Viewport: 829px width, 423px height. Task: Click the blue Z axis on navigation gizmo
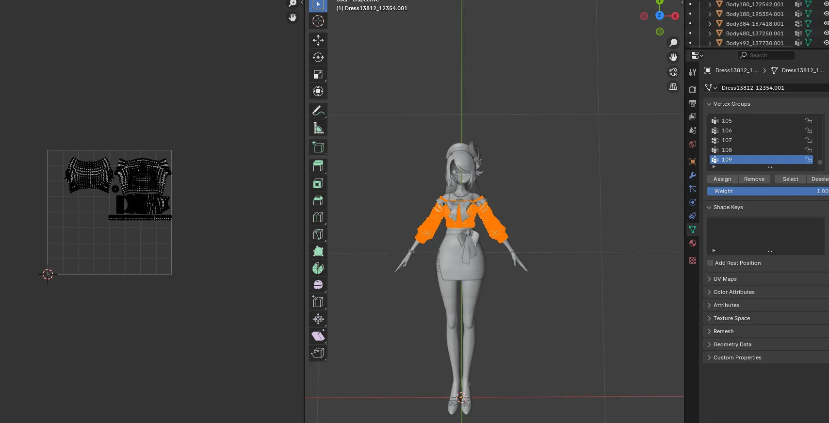660,16
